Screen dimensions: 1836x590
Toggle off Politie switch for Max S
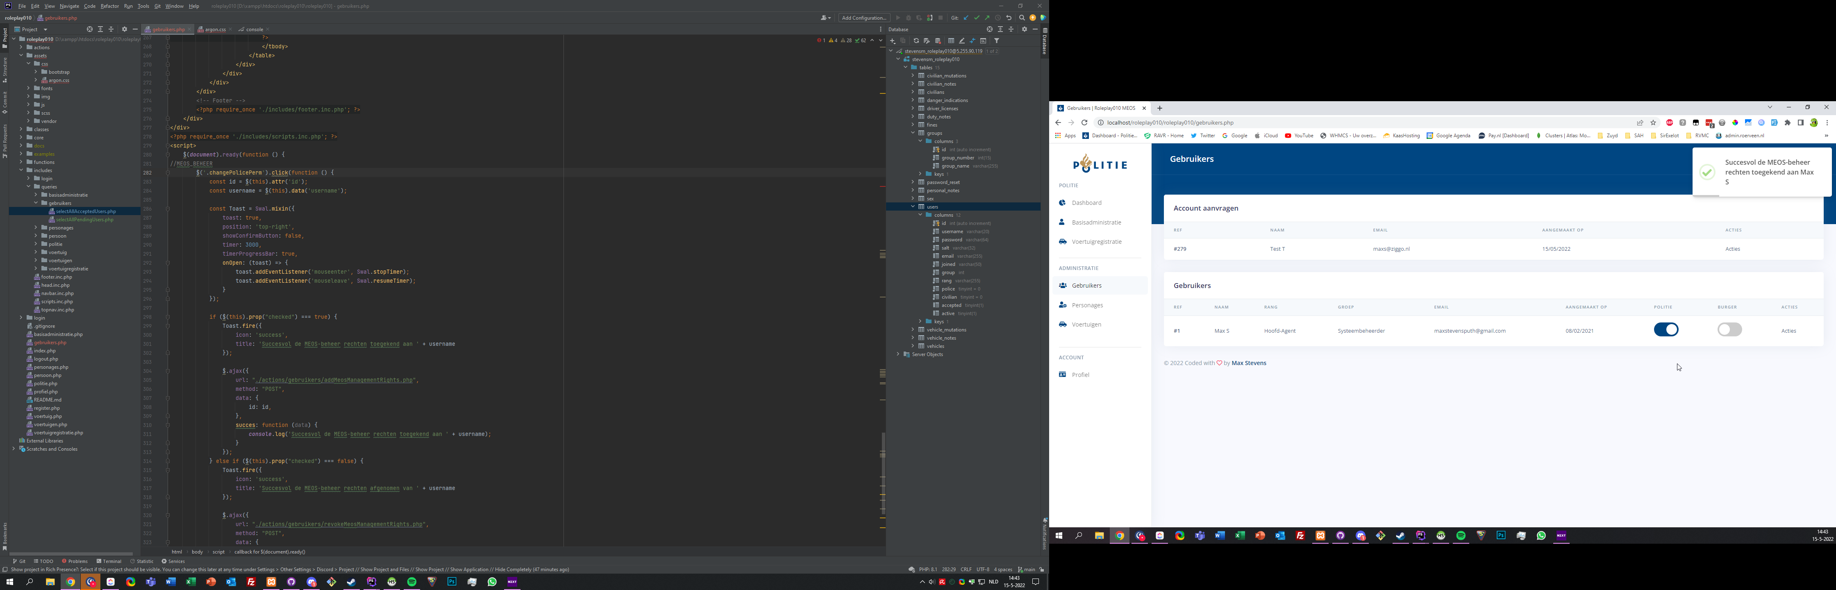[1666, 329]
